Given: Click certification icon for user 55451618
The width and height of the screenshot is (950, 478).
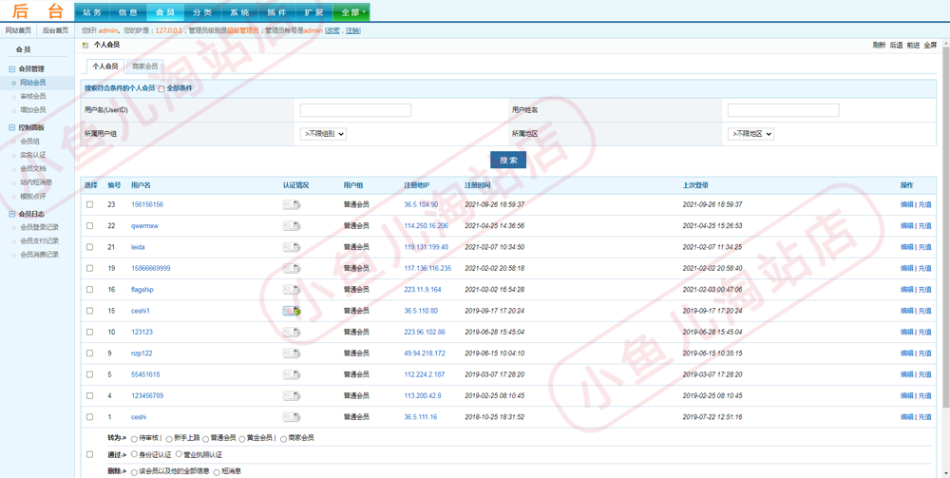Looking at the screenshot, I should coord(292,374).
